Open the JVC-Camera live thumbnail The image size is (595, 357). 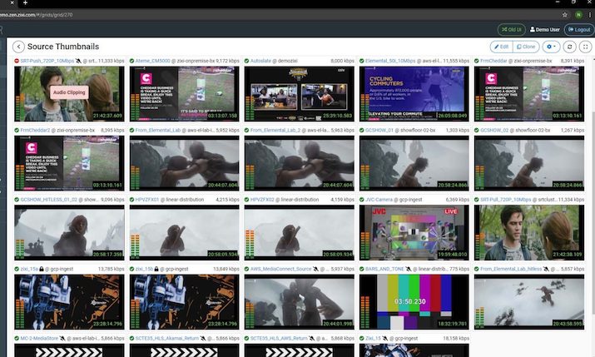(414, 232)
